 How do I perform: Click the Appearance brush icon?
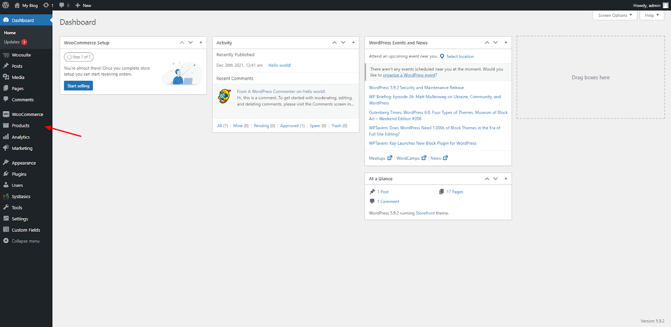(x=6, y=163)
